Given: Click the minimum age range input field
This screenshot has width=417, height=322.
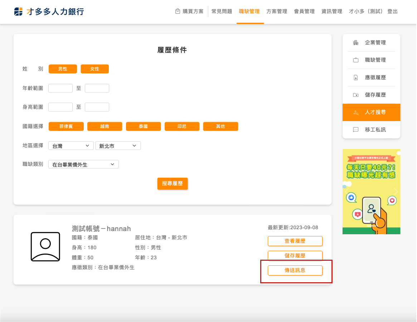Looking at the screenshot, I should (x=60, y=88).
